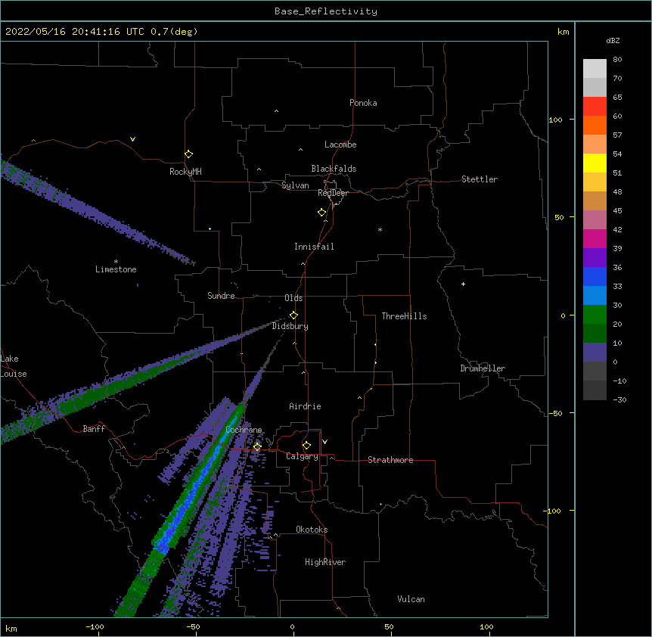Click the Limestone label

click(x=116, y=269)
